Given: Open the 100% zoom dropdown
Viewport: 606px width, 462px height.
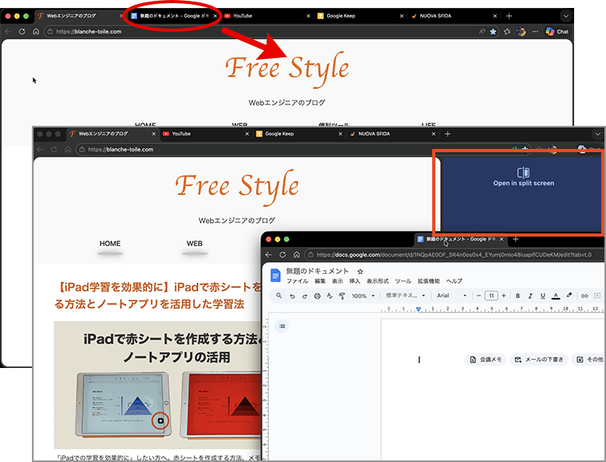Looking at the screenshot, I should click(363, 296).
